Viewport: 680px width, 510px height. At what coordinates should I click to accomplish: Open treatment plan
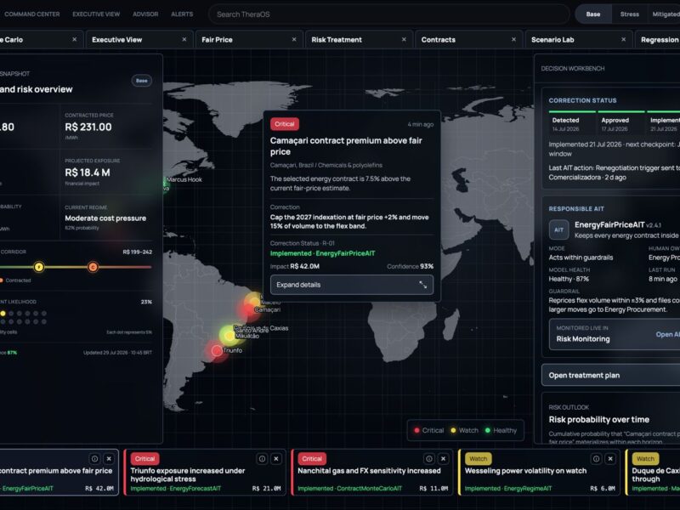tap(610, 375)
